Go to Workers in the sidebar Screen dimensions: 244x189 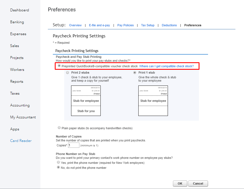[x=17, y=70]
